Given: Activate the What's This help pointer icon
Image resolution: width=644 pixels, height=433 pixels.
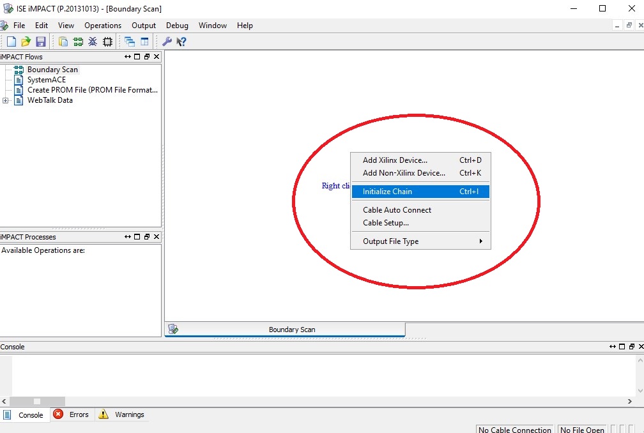Looking at the screenshot, I should [x=181, y=42].
